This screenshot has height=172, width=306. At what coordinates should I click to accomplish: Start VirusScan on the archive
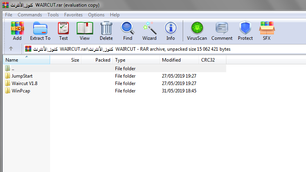pos(197,31)
